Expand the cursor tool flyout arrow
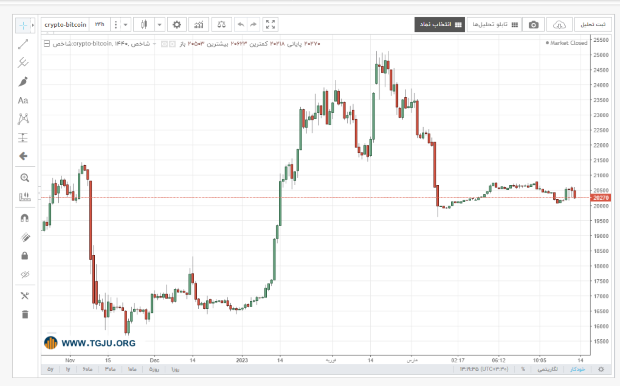This screenshot has height=386, width=620. 33,25
